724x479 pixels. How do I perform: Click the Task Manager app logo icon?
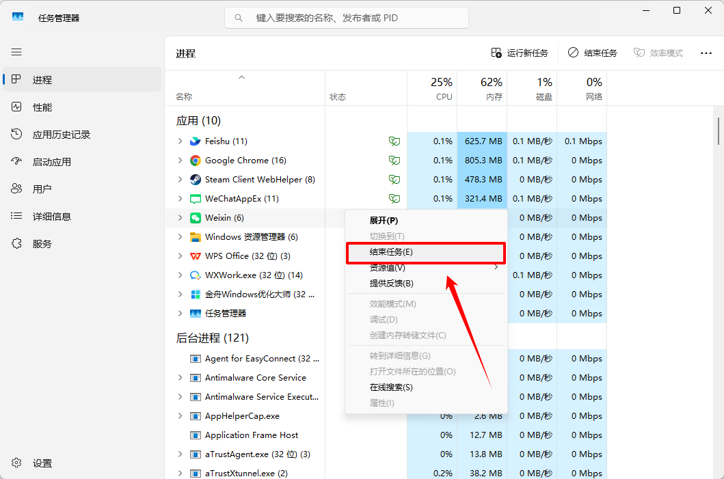click(x=18, y=16)
